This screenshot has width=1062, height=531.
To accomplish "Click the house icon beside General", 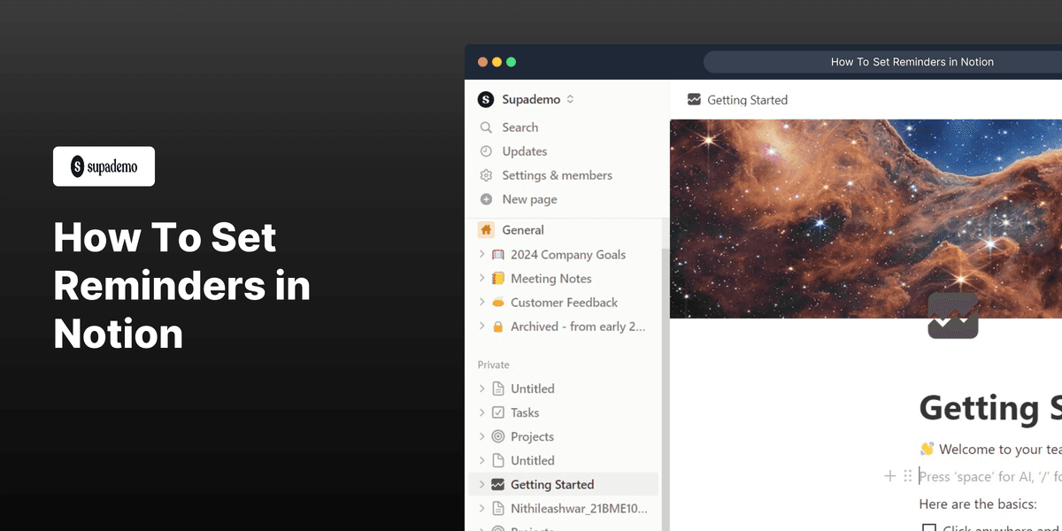I will tap(486, 229).
